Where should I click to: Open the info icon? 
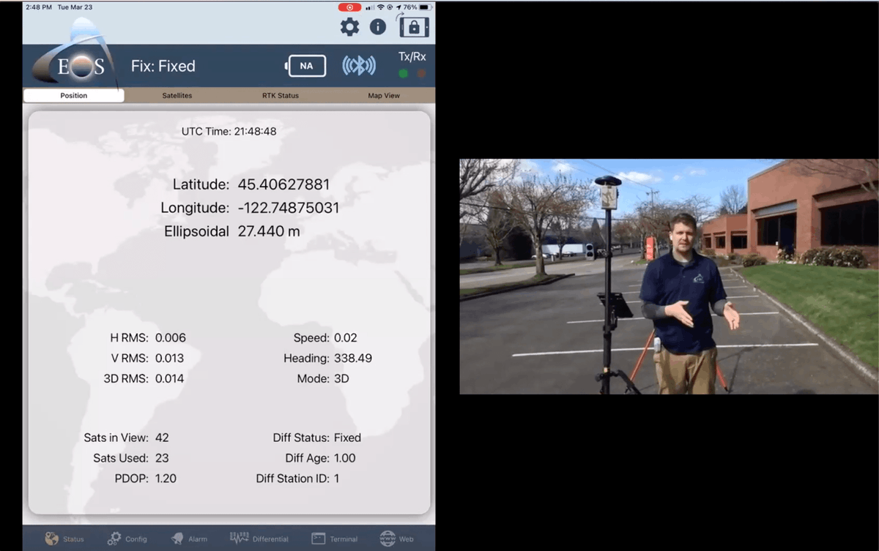pos(378,27)
